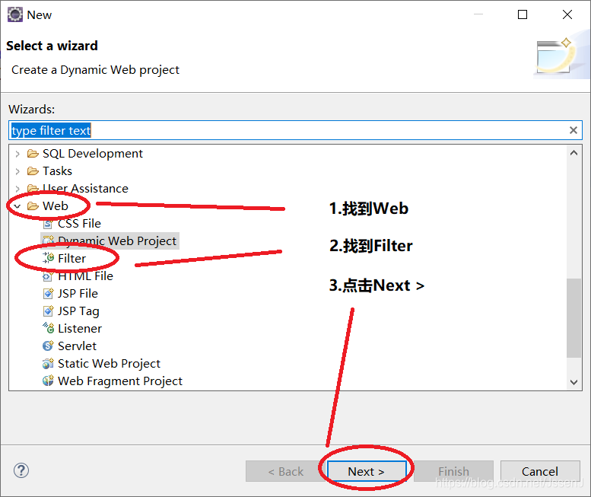The width and height of the screenshot is (591, 497).
Task: Expand the SQL Development node
Action: click(x=17, y=154)
